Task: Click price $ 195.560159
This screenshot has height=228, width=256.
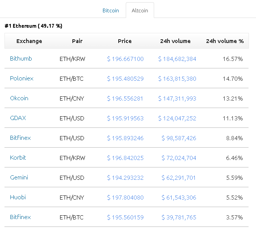Action: (125, 217)
